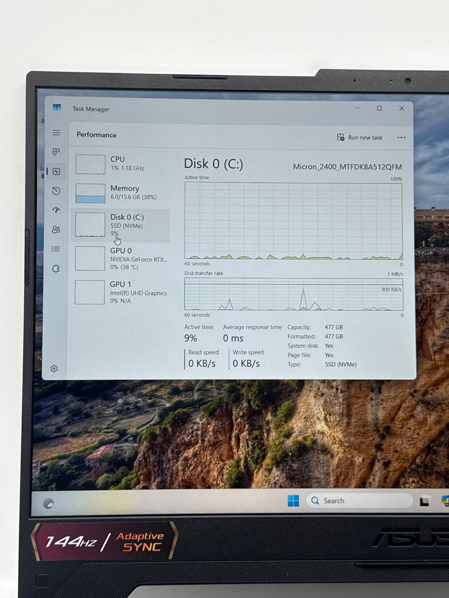This screenshot has height=598, width=449.
Task: Open the Windows Start button on taskbar
Action: click(x=293, y=500)
